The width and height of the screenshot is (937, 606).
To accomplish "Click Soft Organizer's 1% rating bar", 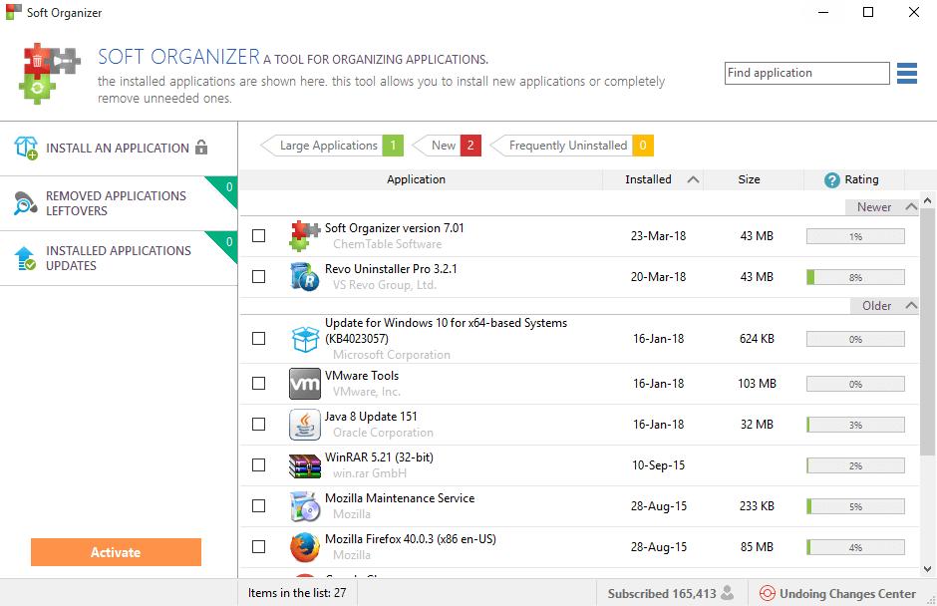I will [855, 236].
